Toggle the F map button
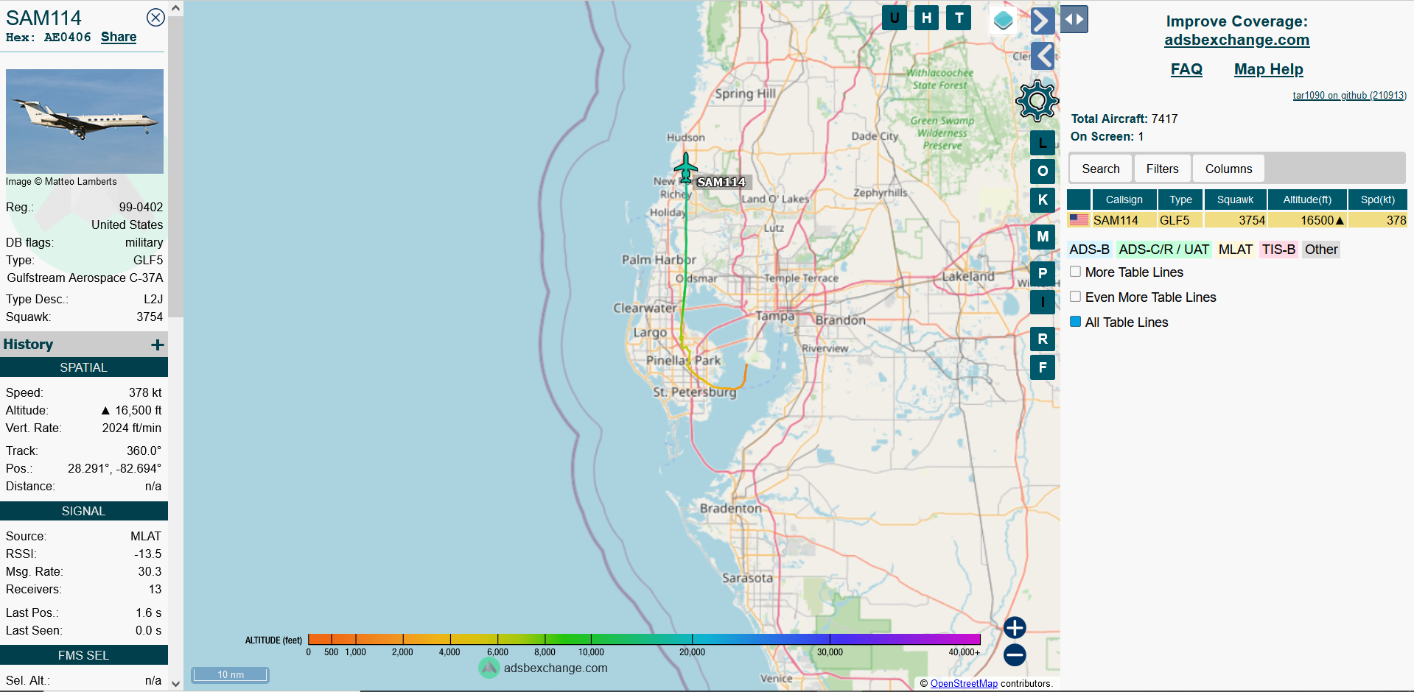 [1043, 367]
